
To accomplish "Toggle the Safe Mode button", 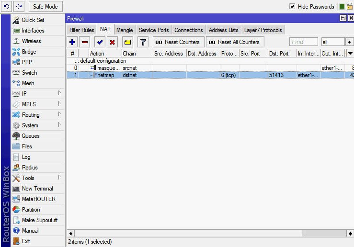I will (x=46, y=7).
